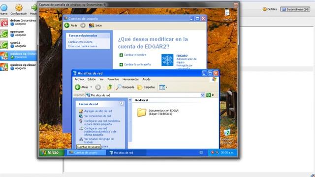
Task: Click Configurar una red doméstica link
Action: (102, 122)
